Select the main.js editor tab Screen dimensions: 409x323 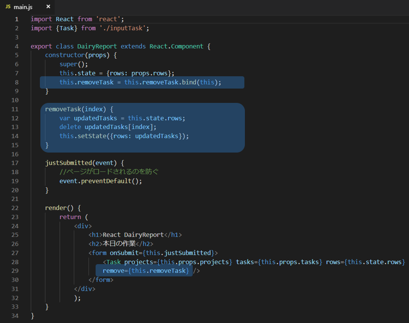click(27, 7)
